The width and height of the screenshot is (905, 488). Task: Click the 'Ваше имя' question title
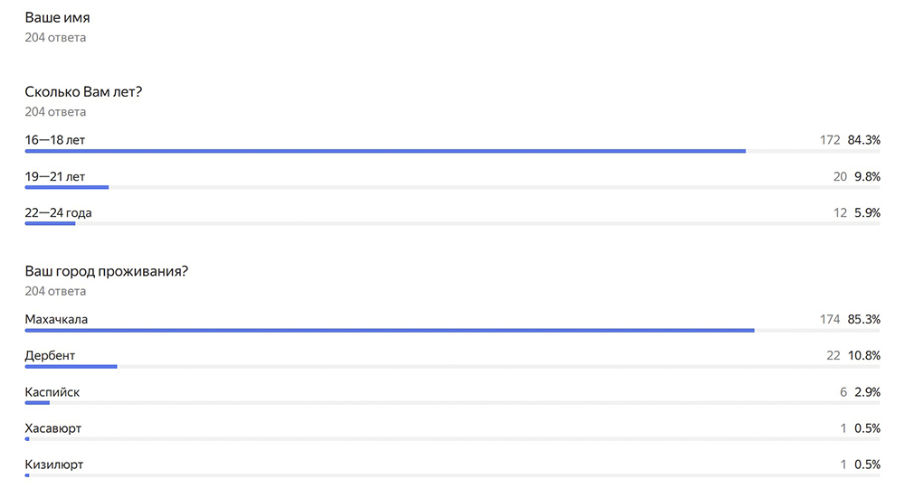click(57, 18)
